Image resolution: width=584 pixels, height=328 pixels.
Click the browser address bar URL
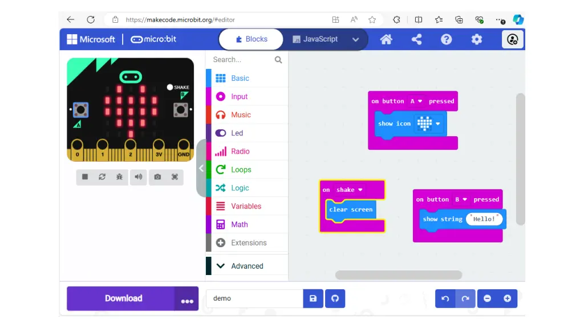coord(180,20)
